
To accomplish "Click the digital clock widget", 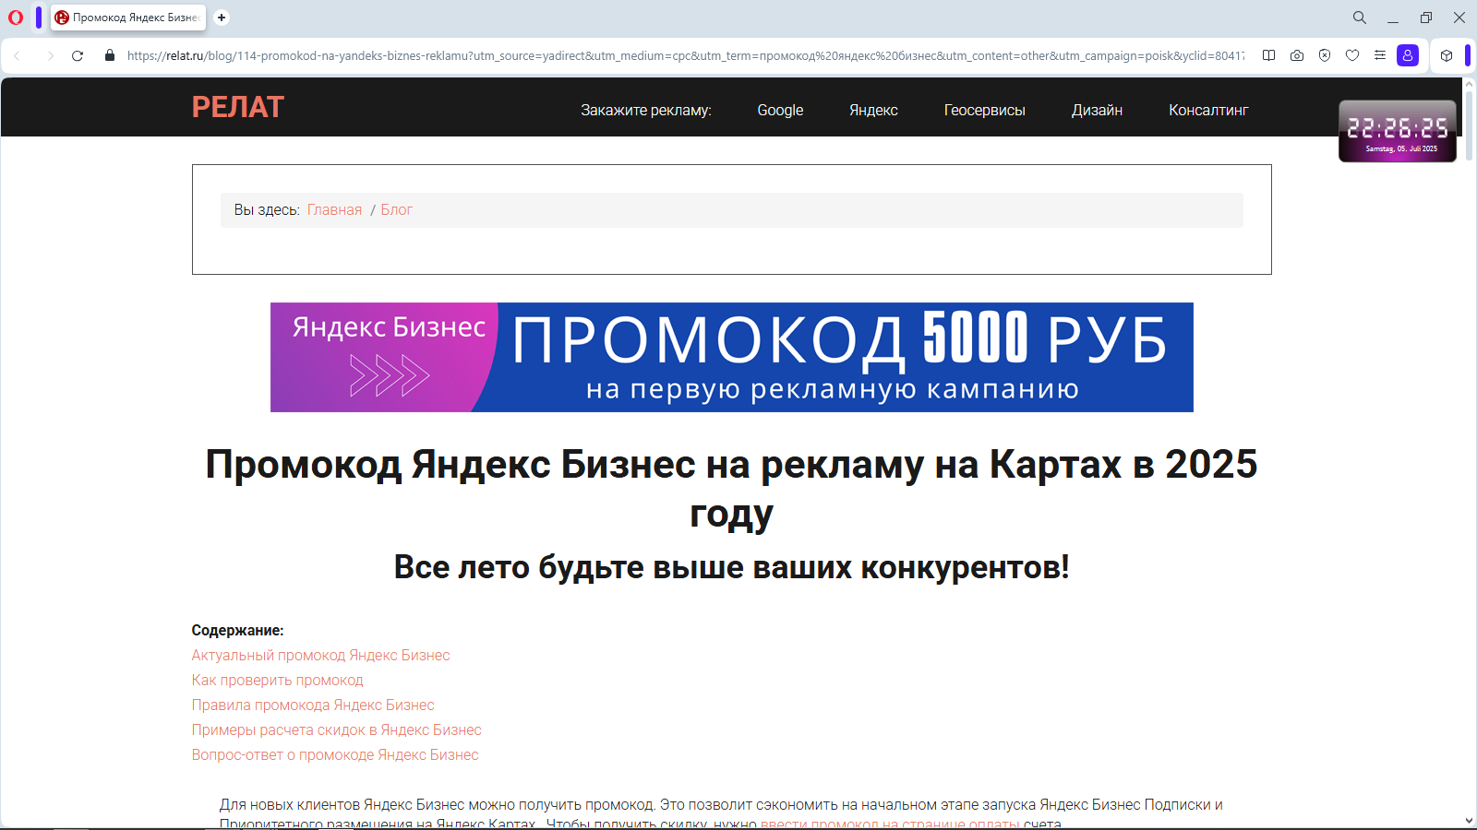I will pyautogui.click(x=1398, y=131).
